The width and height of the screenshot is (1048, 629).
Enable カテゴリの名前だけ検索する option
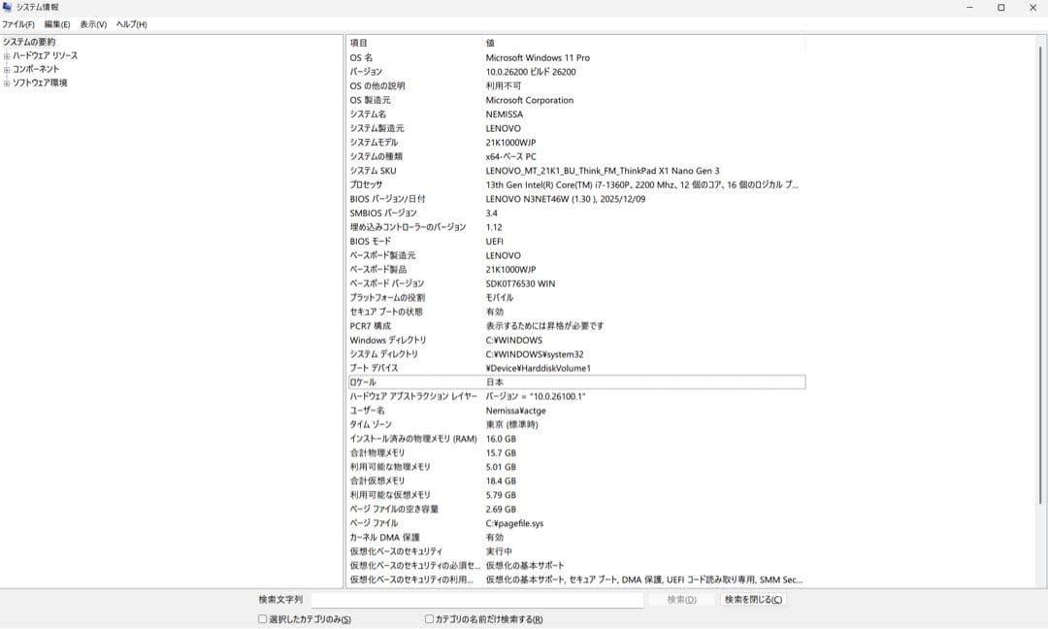point(428,618)
